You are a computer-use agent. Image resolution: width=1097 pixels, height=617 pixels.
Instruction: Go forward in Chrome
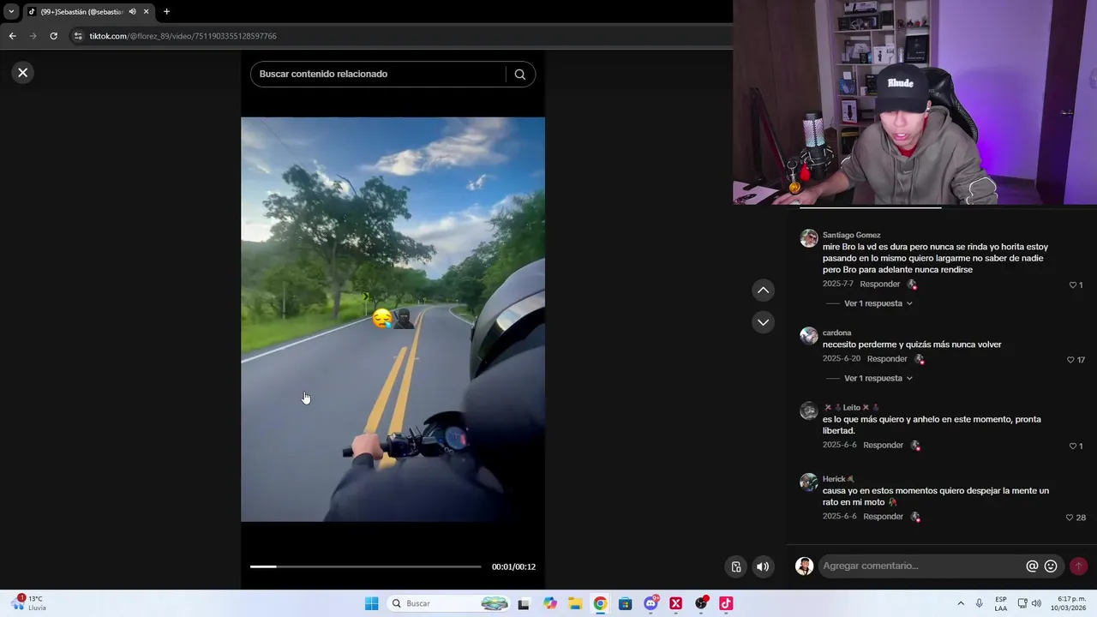point(33,36)
